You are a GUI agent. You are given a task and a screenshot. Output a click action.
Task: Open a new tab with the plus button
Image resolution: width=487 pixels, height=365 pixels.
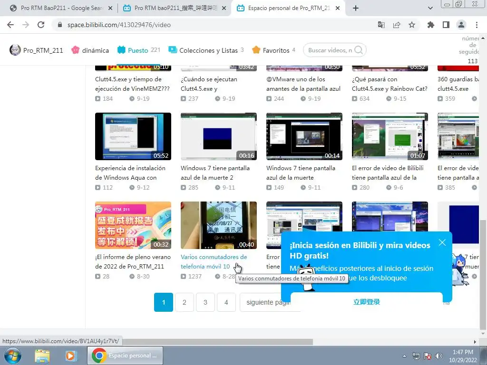pyautogui.click(x=356, y=9)
